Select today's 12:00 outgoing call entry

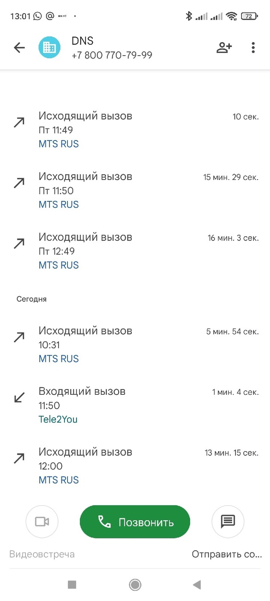135,466
